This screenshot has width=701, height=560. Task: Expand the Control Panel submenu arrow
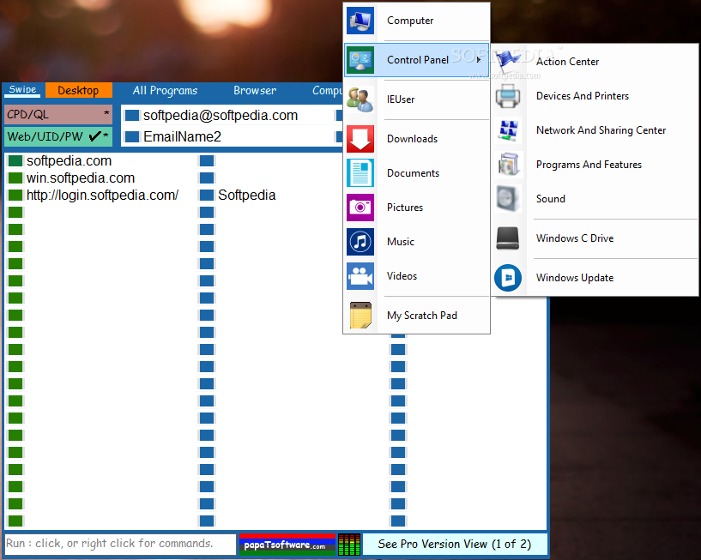pos(479,60)
